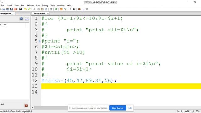This screenshot has width=201, height=113.
Task: Click the Save All toolbar icon
Action: pos(12,9)
